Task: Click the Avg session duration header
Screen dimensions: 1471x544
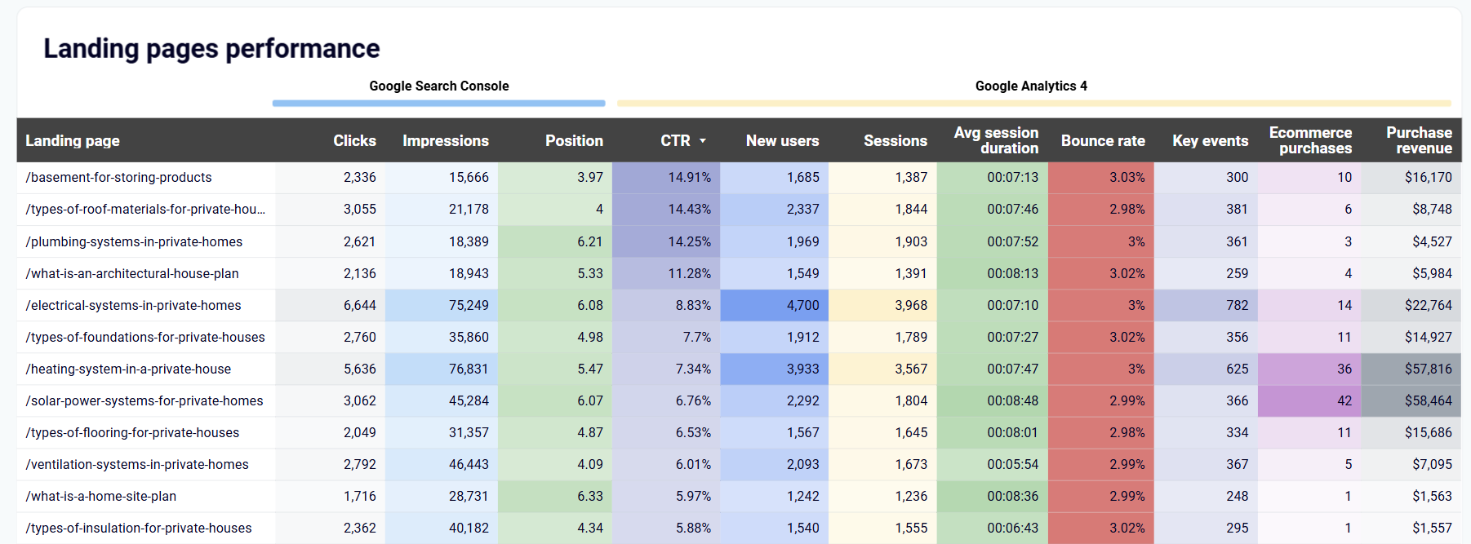Action: point(996,140)
